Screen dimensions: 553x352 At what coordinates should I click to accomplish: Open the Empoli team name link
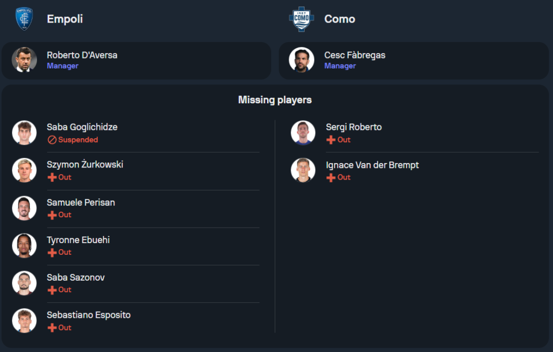pos(65,19)
